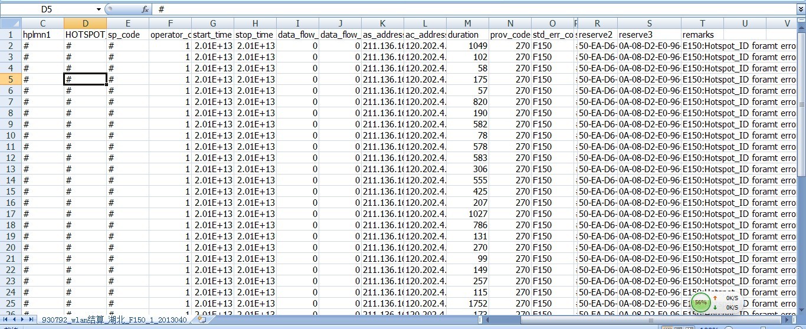Select the HOTSPOT header cell
This screenshot has height=329, width=806.
(85, 35)
